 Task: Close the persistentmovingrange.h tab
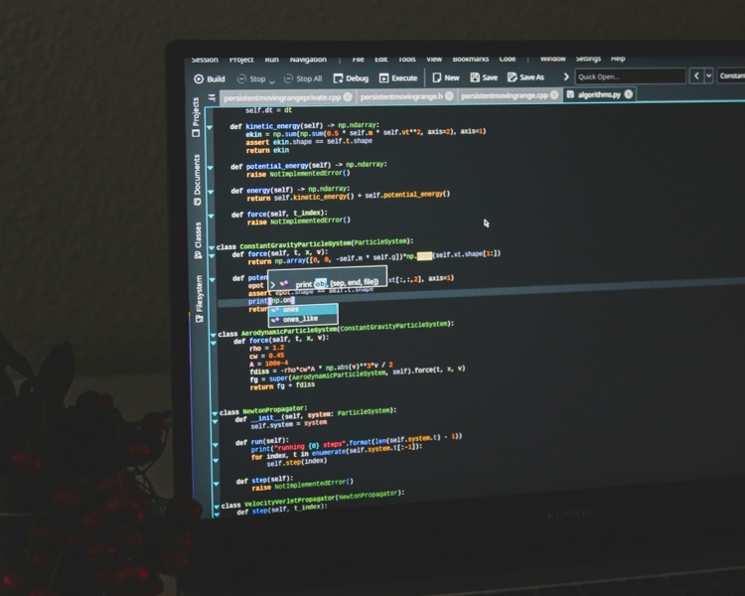[449, 96]
